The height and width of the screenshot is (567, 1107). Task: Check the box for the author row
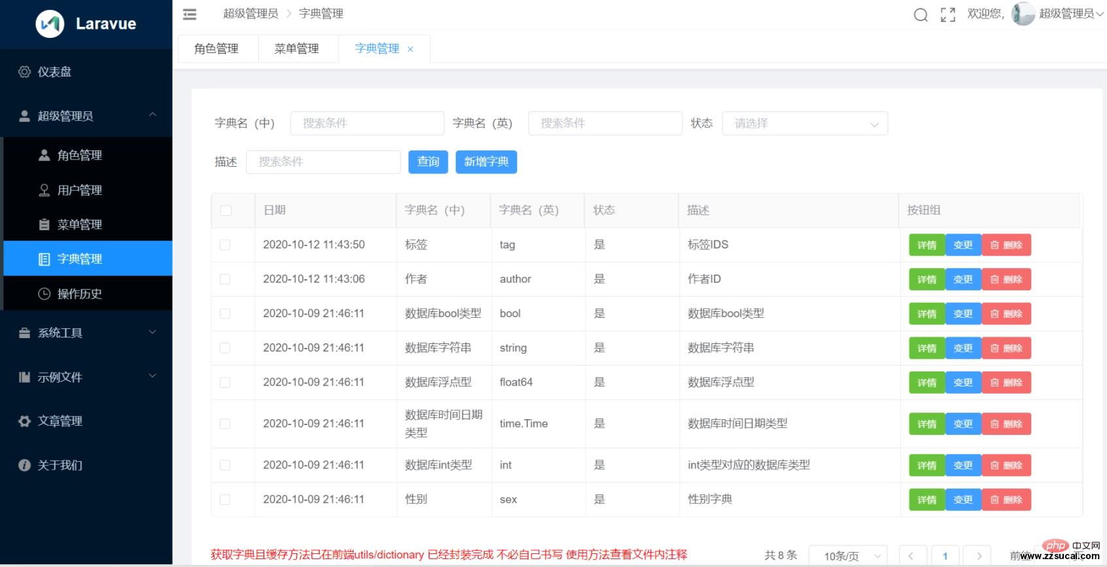tap(225, 279)
